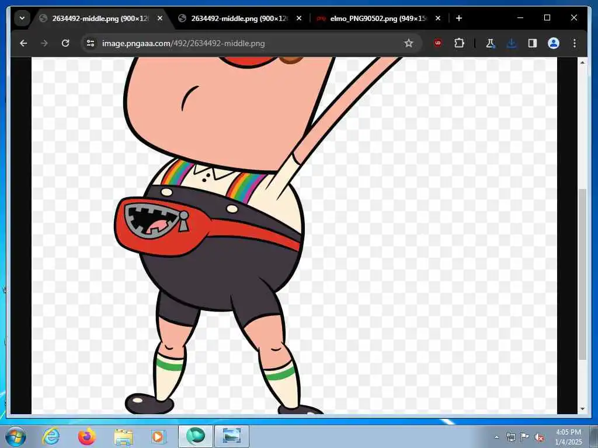Open Windows Explorer folder in taskbar
This screenshot has width=598, height=448.
coord(123,436)
